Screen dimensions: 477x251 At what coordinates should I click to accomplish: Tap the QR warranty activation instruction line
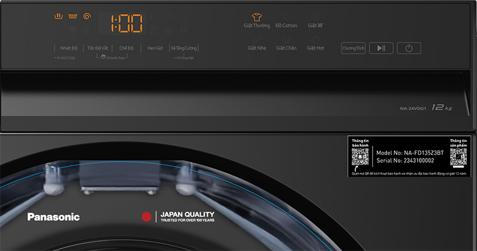tap(409, 174)
